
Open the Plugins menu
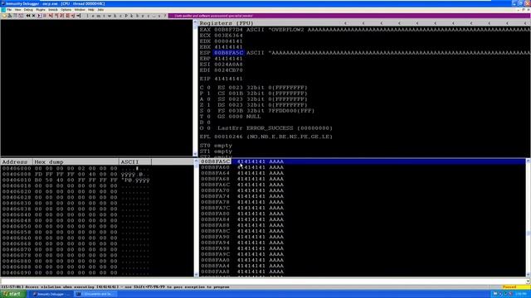pyautogui.click(x=41, y=10)
